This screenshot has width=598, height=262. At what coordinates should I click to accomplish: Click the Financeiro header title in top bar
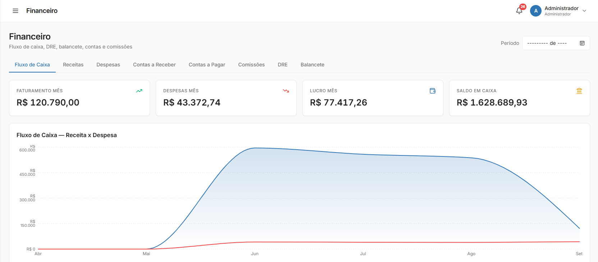[x=42, y=11]
